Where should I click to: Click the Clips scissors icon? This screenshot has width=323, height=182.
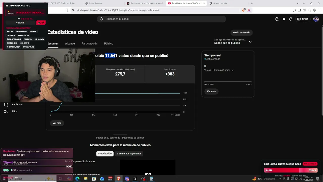pyautogui.click(x=6, y=111)
